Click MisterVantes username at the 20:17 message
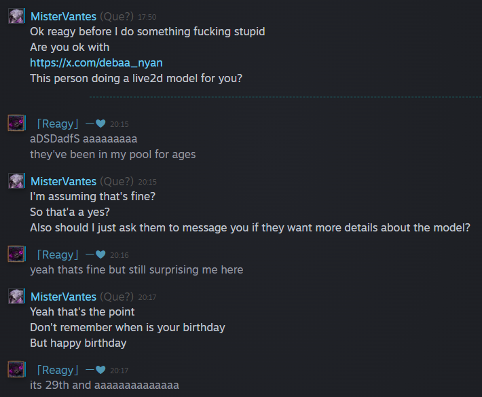 tap(63, 297)
